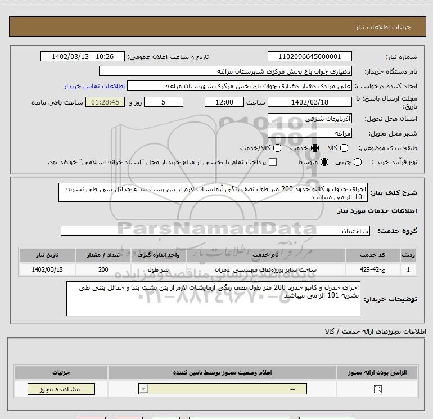Click the نام خدمت column header
This screenshot has width=433, height=419.
point(265,255)
